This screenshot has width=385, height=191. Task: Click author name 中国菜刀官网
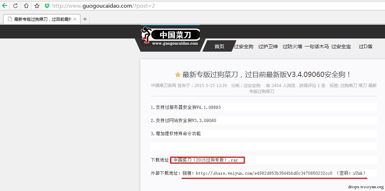(x=164, y=86)
